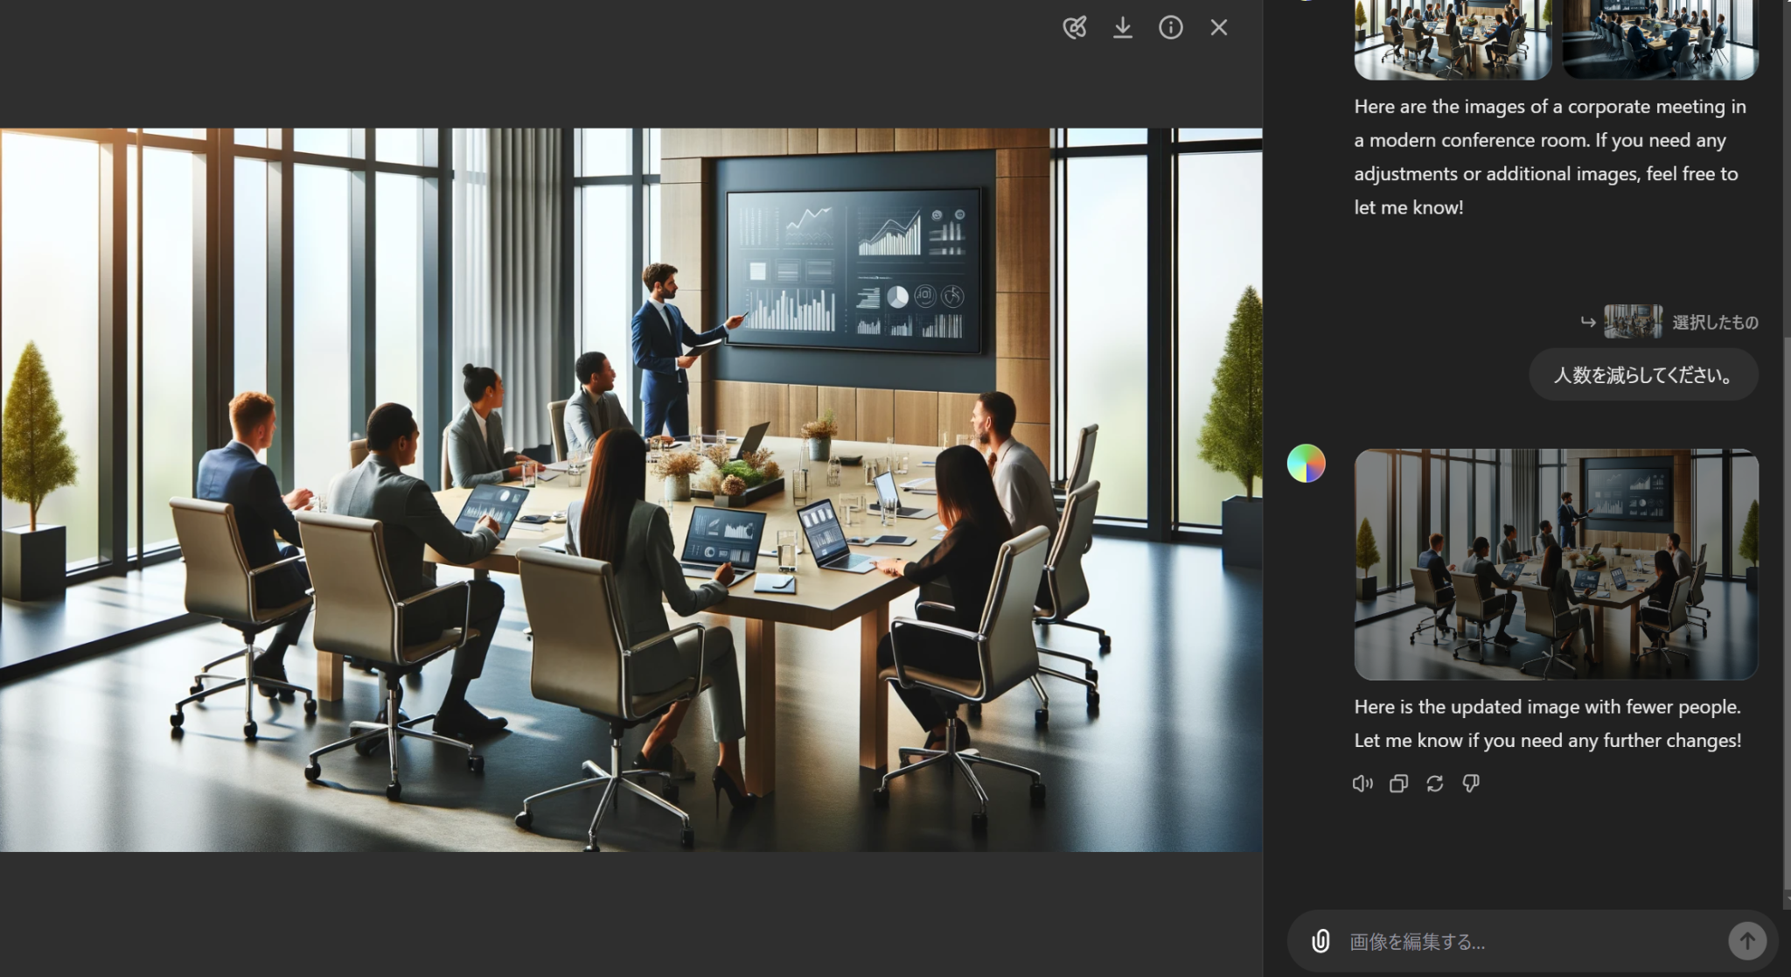Click the reply arrow beside 選択したもの
Screen dimensions: 1791x977
1587,322
